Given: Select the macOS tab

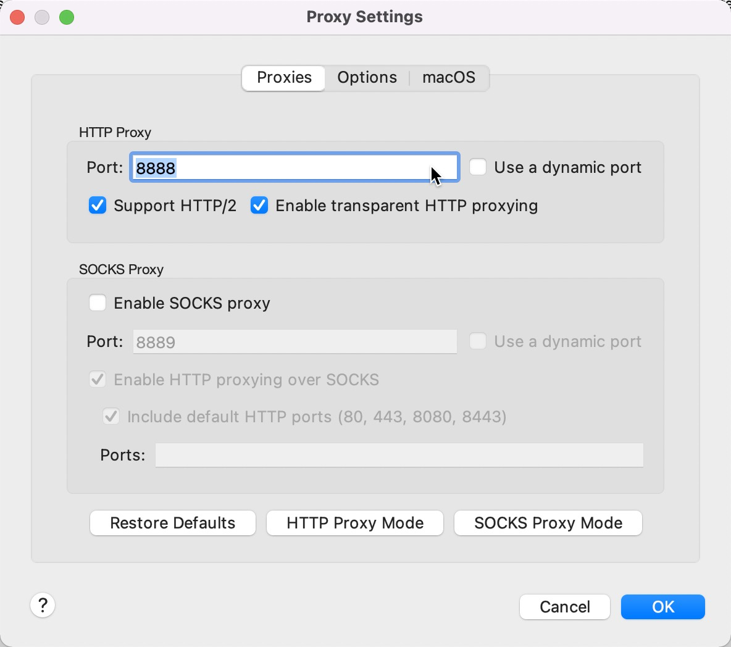Looking at the screenshot, I should (x=449, y=78).
